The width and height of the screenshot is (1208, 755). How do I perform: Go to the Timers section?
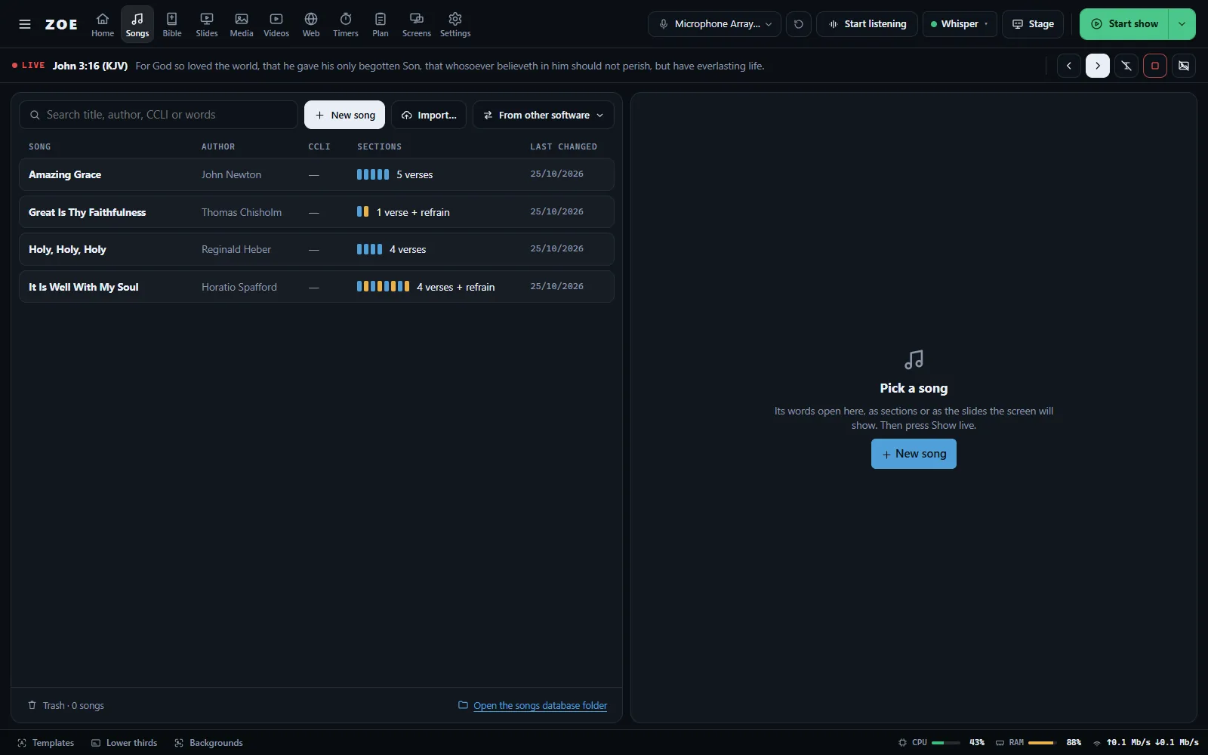(346, 24)
